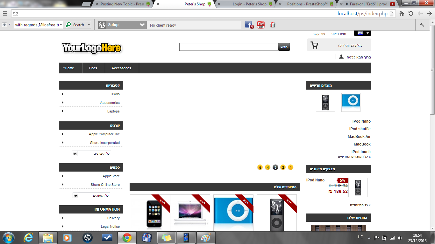Viewport: 435px width, 244px height.
Task: Open the Search button dropdown arrow
Action: (89, 25)
